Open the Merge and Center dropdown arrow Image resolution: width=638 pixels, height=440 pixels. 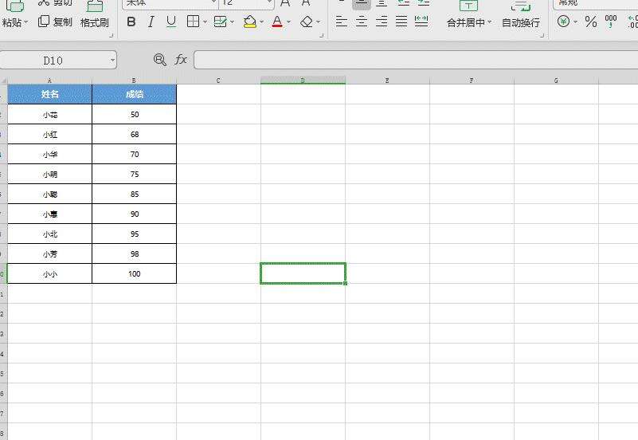point(490,22)
